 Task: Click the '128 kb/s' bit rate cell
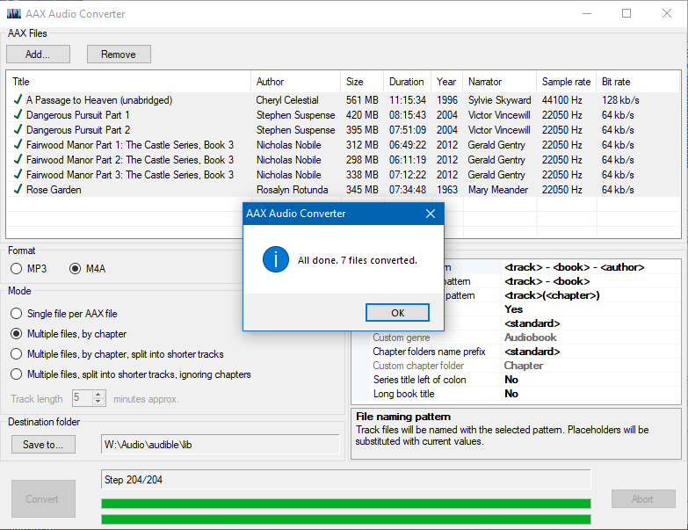tap(620, 100)
